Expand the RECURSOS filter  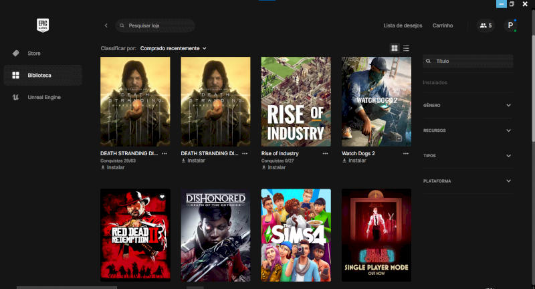coord(467,130)
